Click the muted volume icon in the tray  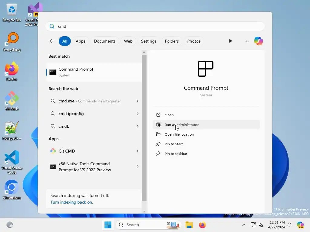(261, 225)
